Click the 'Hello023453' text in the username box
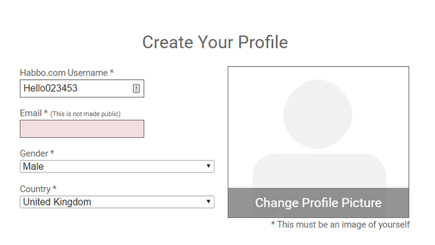The image size is (435, 245). [x=50, y=88]
